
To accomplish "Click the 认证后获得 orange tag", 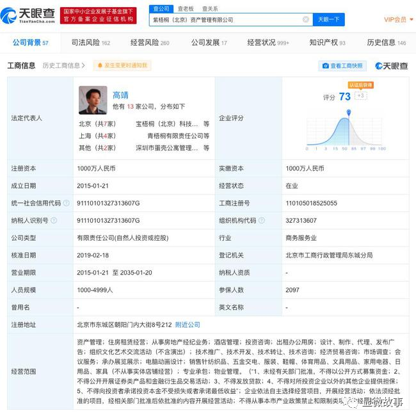I will coord(360,85).
